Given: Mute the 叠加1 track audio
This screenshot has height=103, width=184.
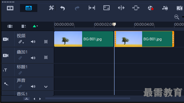Looking at the screenshot, I should coord(33,58).
